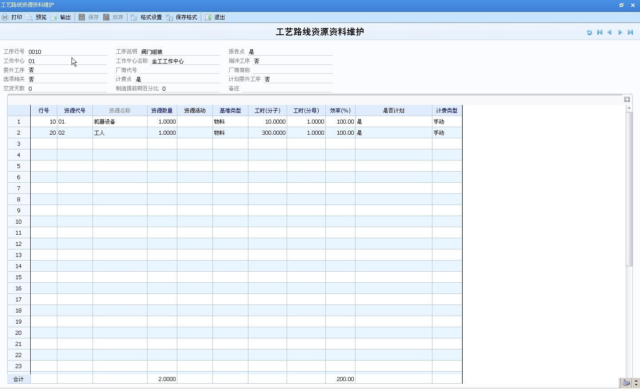Select grid row header number 5
Image resolution: width=640 pixels, height=389 pixels.
coord(19,166)
